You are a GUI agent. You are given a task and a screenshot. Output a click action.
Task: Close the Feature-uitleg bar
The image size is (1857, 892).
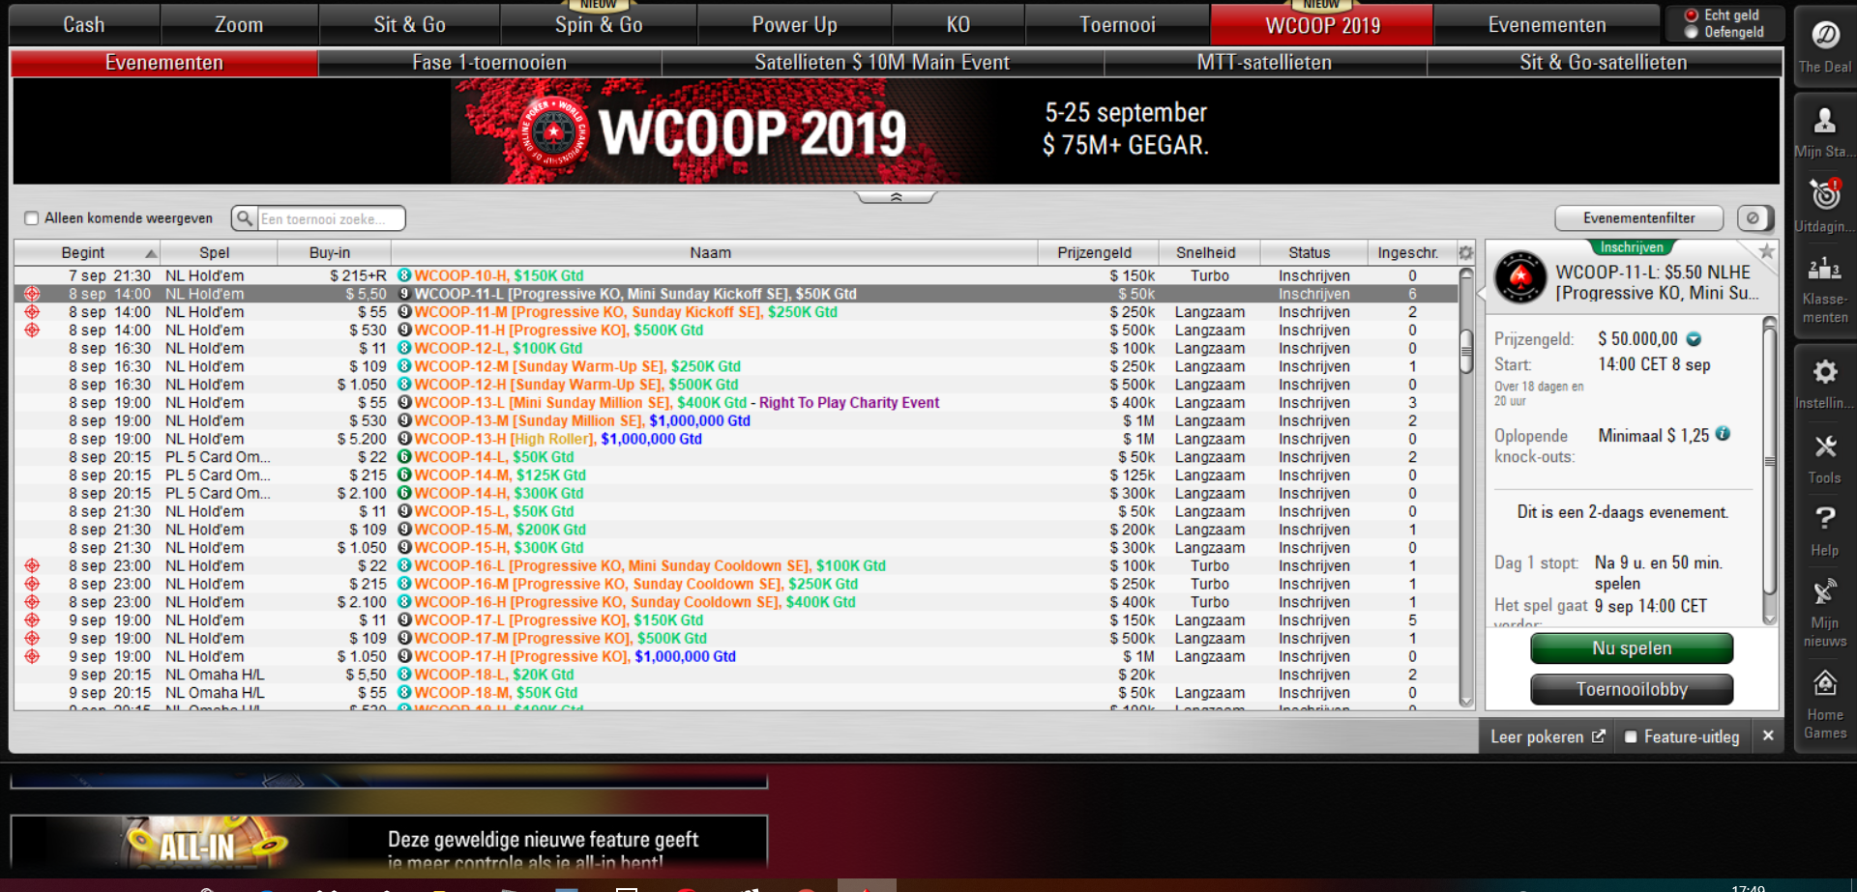[x=1768, y=735]
